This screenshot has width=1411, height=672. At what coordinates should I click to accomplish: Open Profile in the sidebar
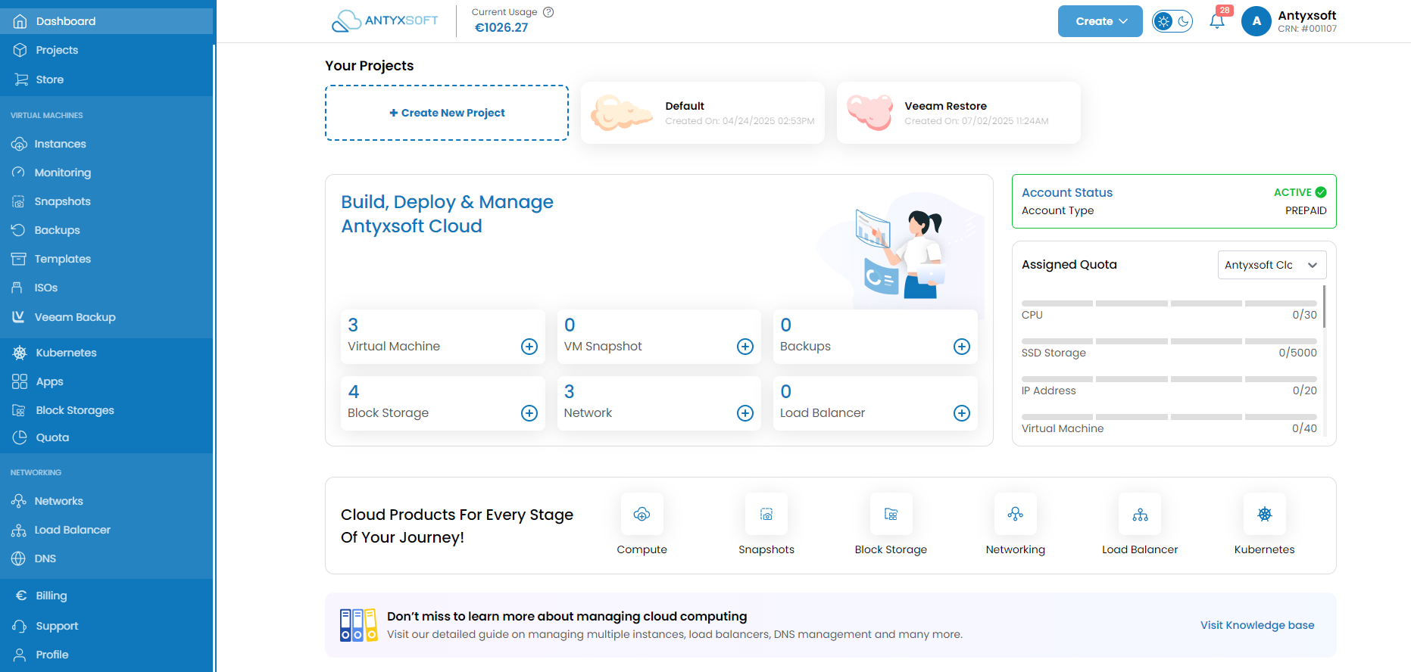[106, 655]
